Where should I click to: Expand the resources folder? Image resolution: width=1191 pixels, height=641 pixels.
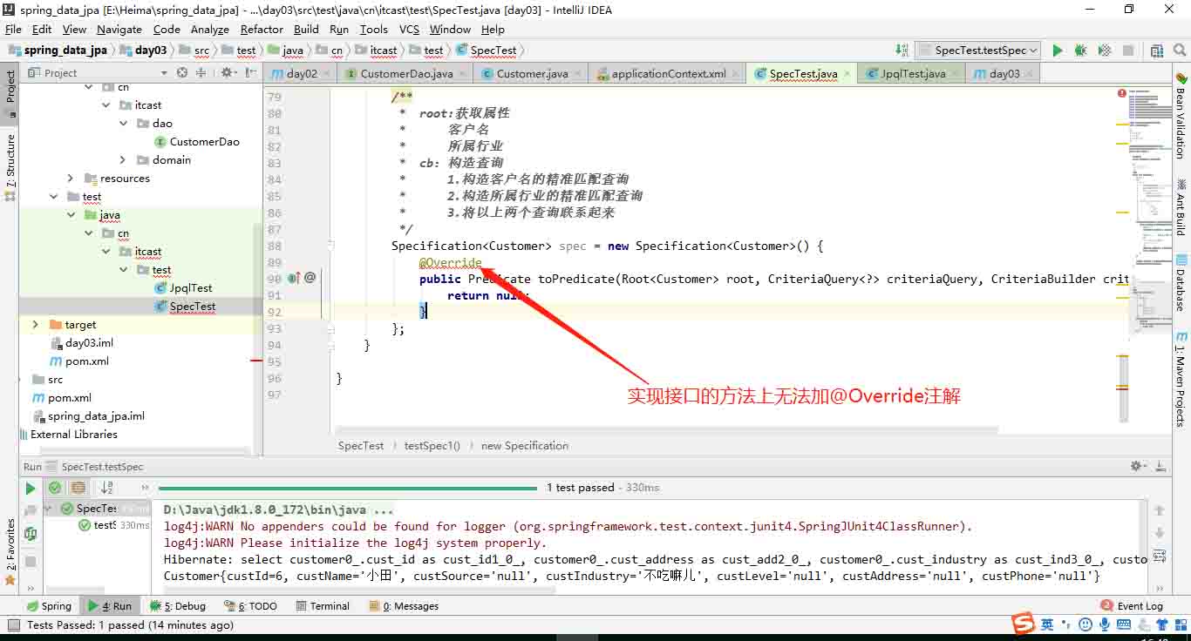pyautogui.click(x=71, y=179)
